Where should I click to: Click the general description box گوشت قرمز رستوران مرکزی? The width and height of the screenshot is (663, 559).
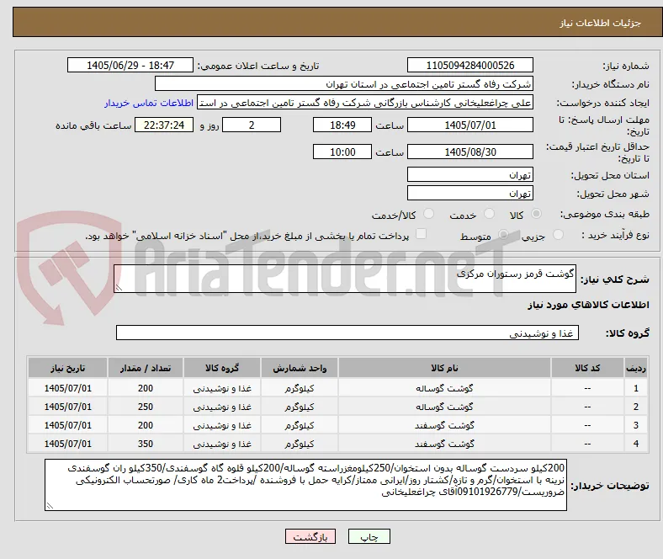(345, 279)
